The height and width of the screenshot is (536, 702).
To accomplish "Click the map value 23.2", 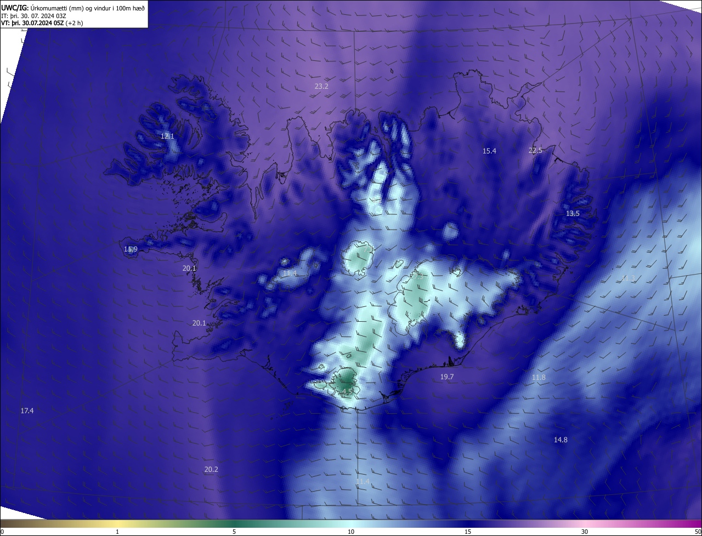I will point(321,86).
